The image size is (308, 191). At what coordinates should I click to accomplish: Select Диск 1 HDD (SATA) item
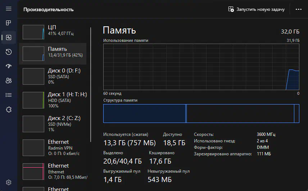(x=53, y=100)
